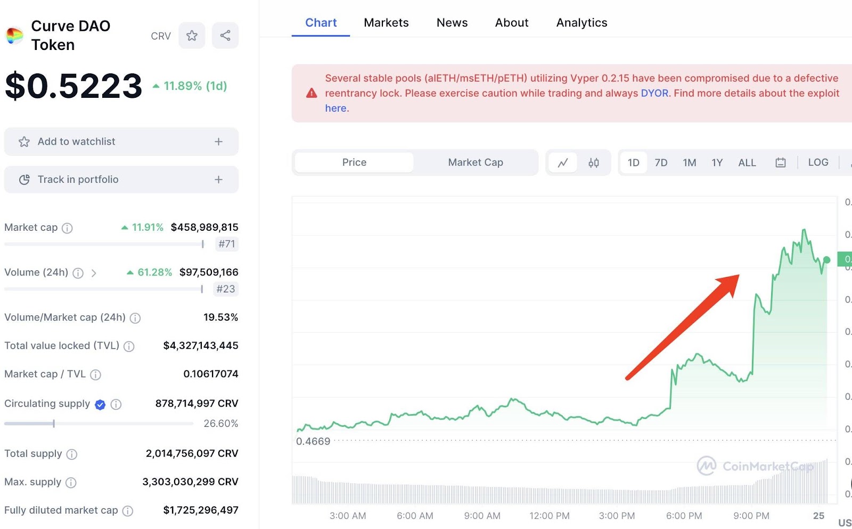Click the 878,714,997 CRV supply value

196,404
